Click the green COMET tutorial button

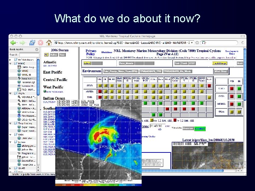(200, 129)
